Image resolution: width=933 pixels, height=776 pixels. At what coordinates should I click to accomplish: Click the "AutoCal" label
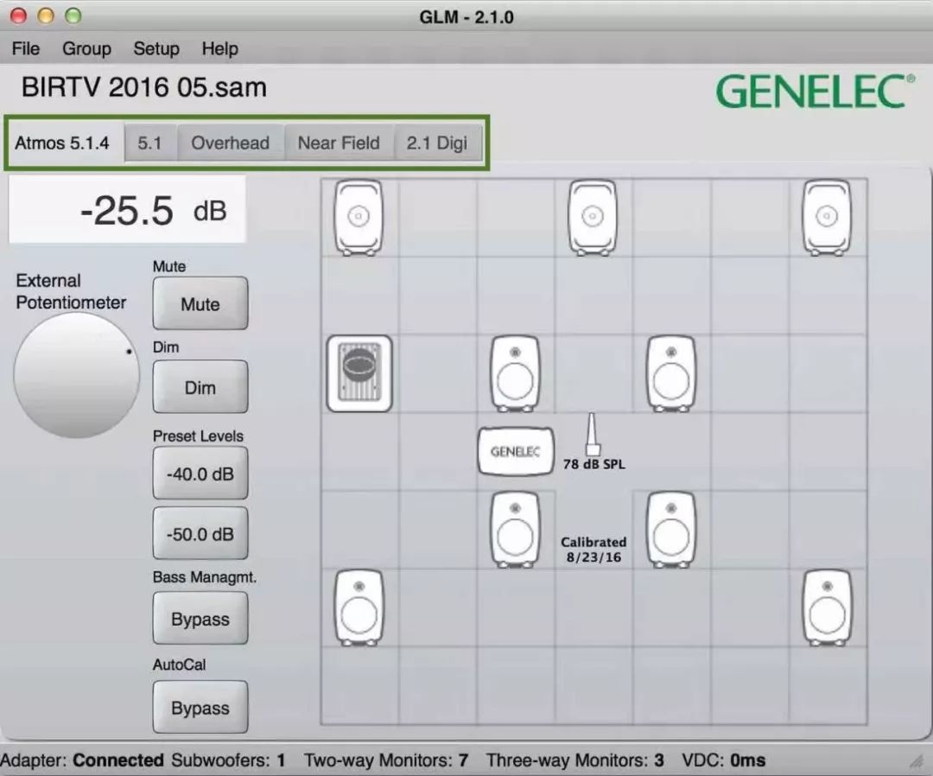pos(179,665)
